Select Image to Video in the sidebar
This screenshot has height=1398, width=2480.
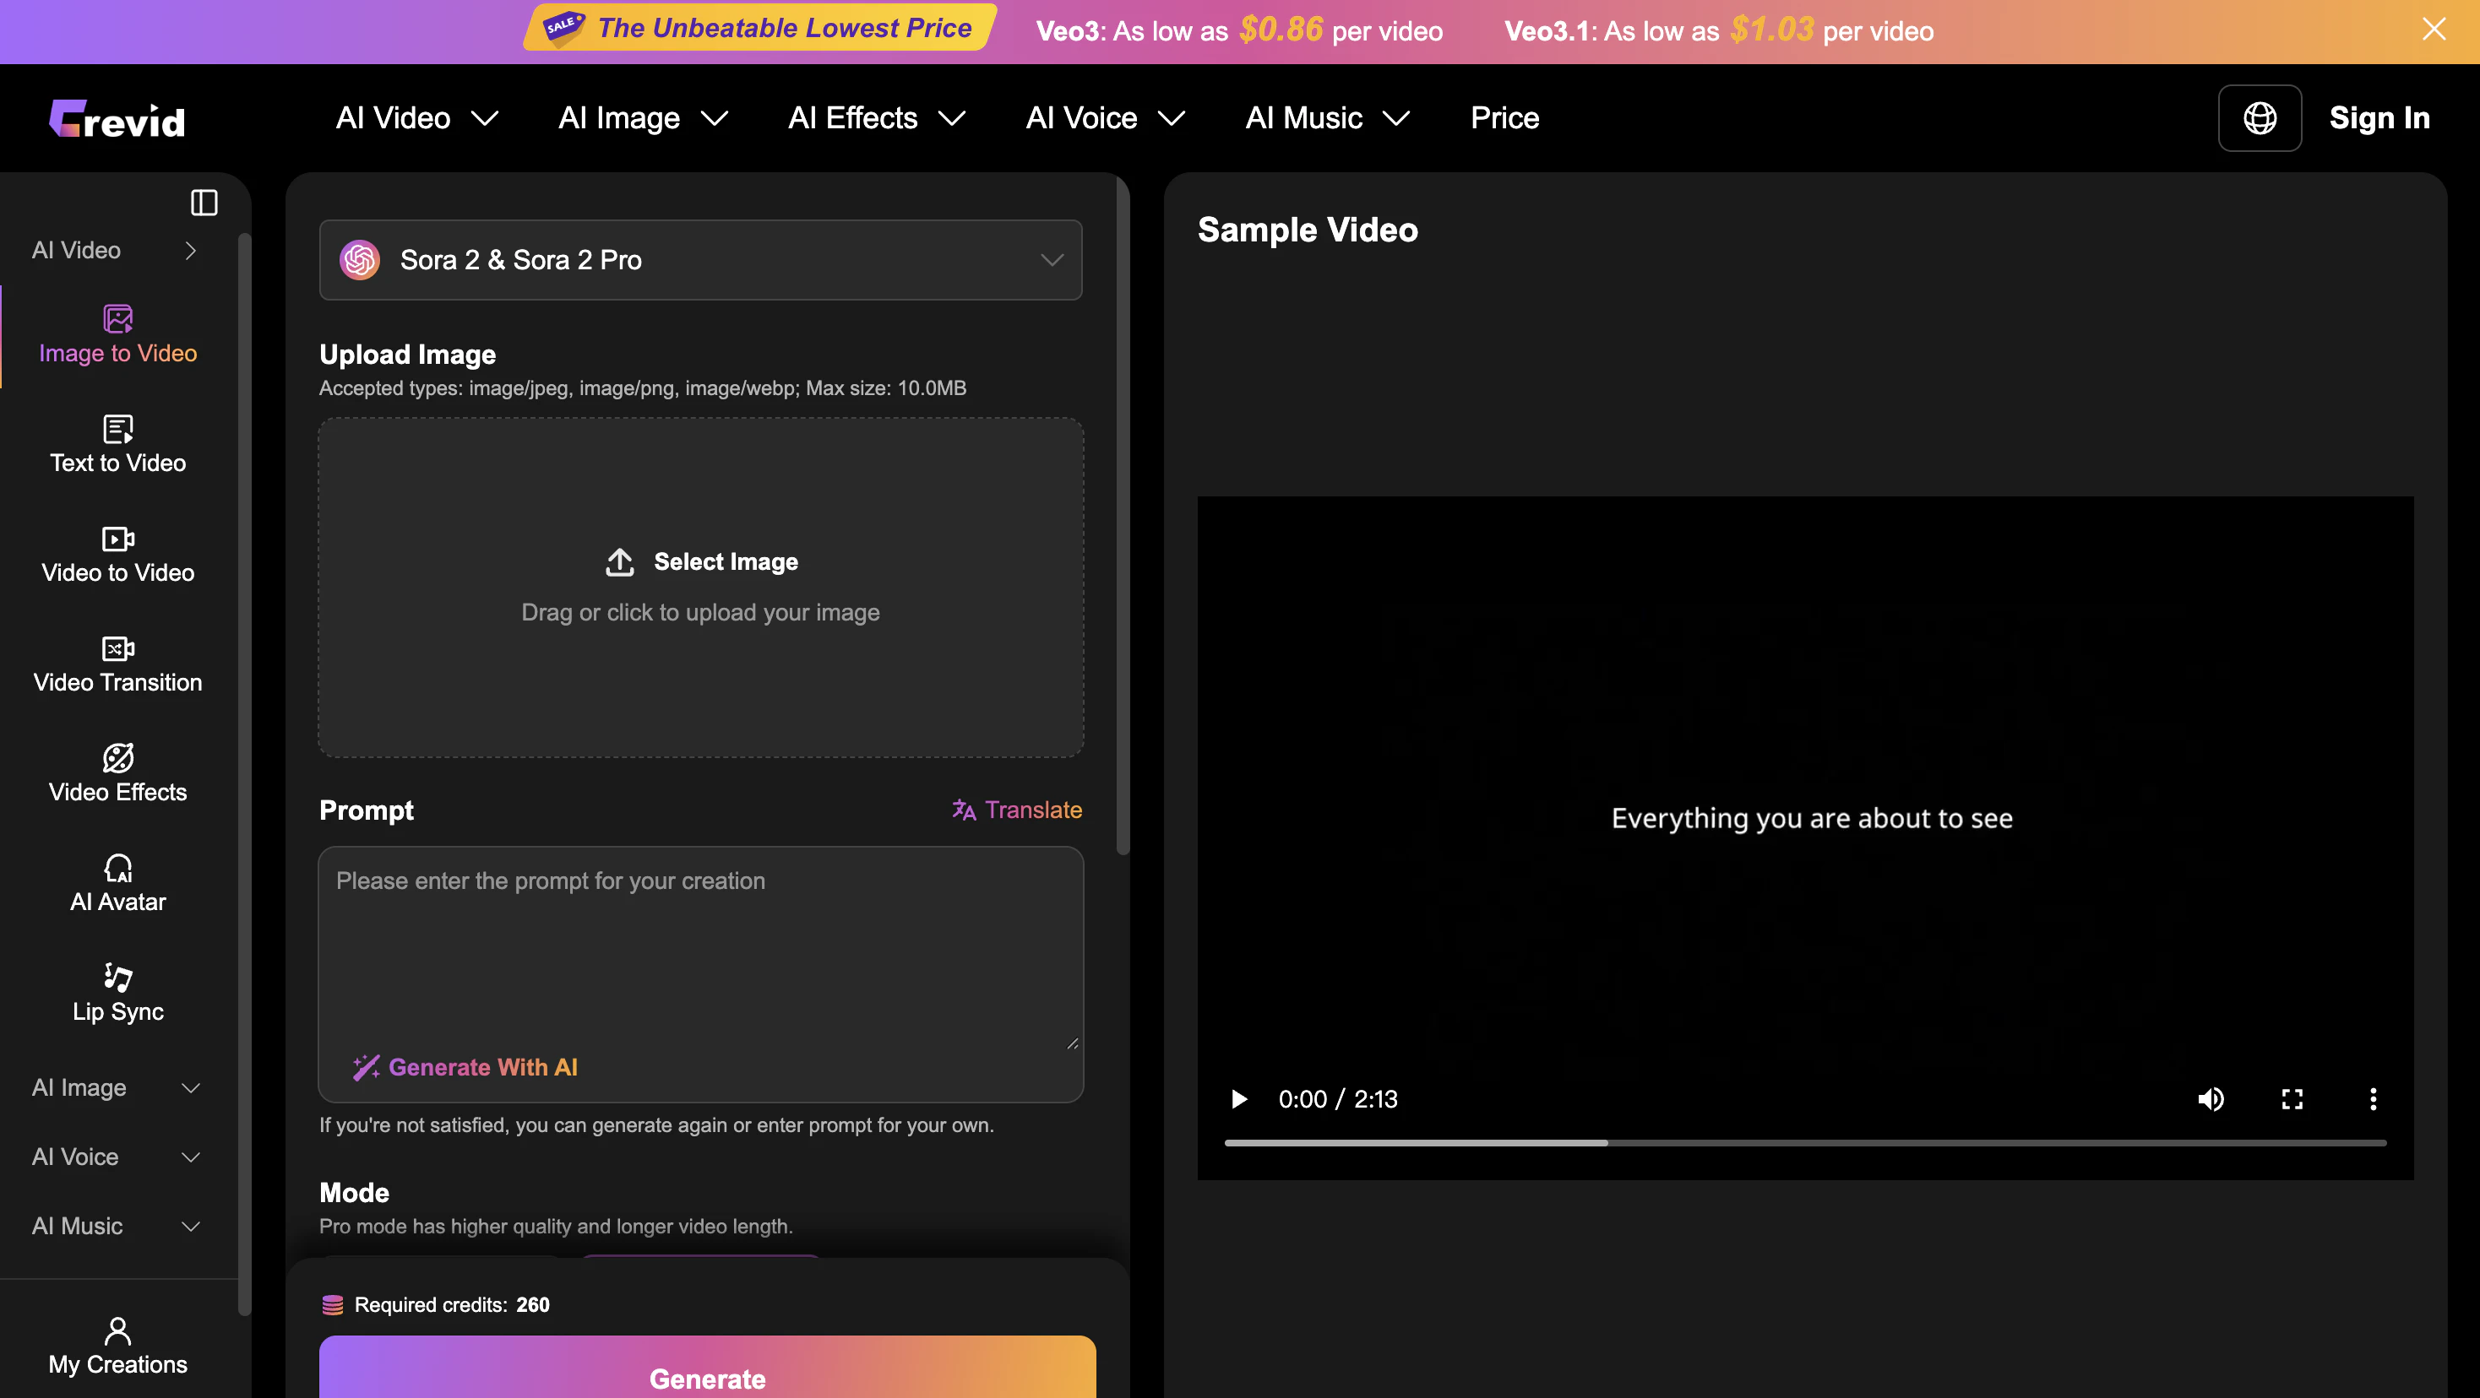(x=117, y=336)
